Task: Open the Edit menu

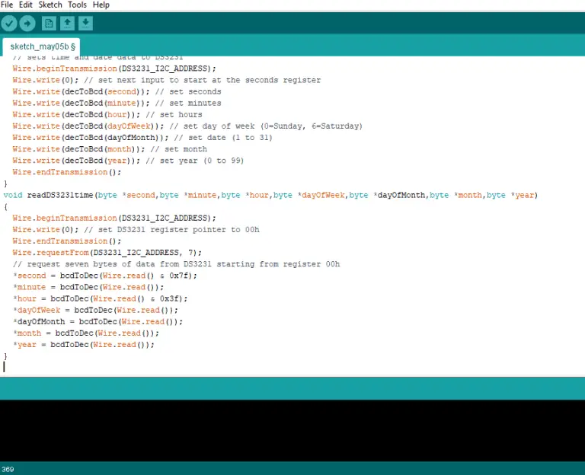Action: click(x=26, y=5)
